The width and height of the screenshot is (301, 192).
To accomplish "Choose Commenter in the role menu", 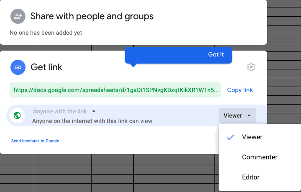I will (x=260, y=157).
